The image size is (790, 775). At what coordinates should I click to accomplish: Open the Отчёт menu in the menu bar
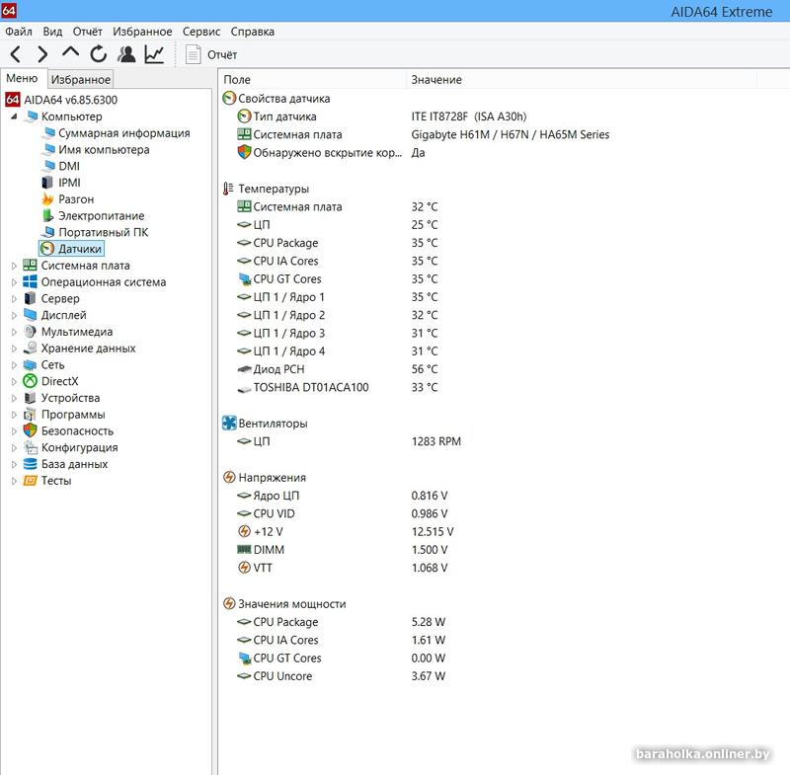(87, 32)
